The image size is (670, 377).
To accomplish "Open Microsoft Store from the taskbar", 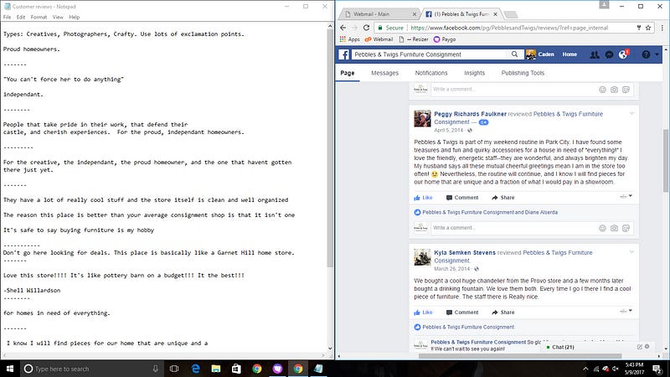I will click(236, 369).
